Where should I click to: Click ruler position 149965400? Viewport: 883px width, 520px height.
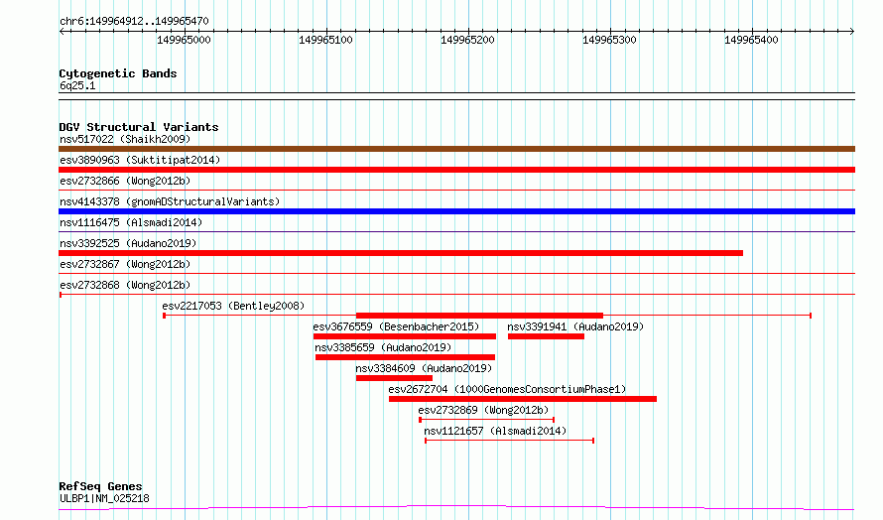pyautogui.click(x=751, y=40)
